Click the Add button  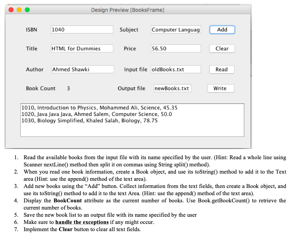coord(222,29)
